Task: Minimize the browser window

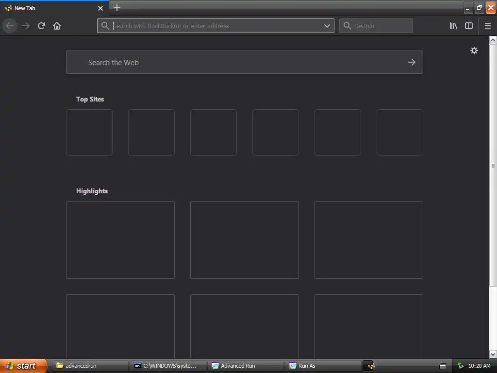Action: 468,8
